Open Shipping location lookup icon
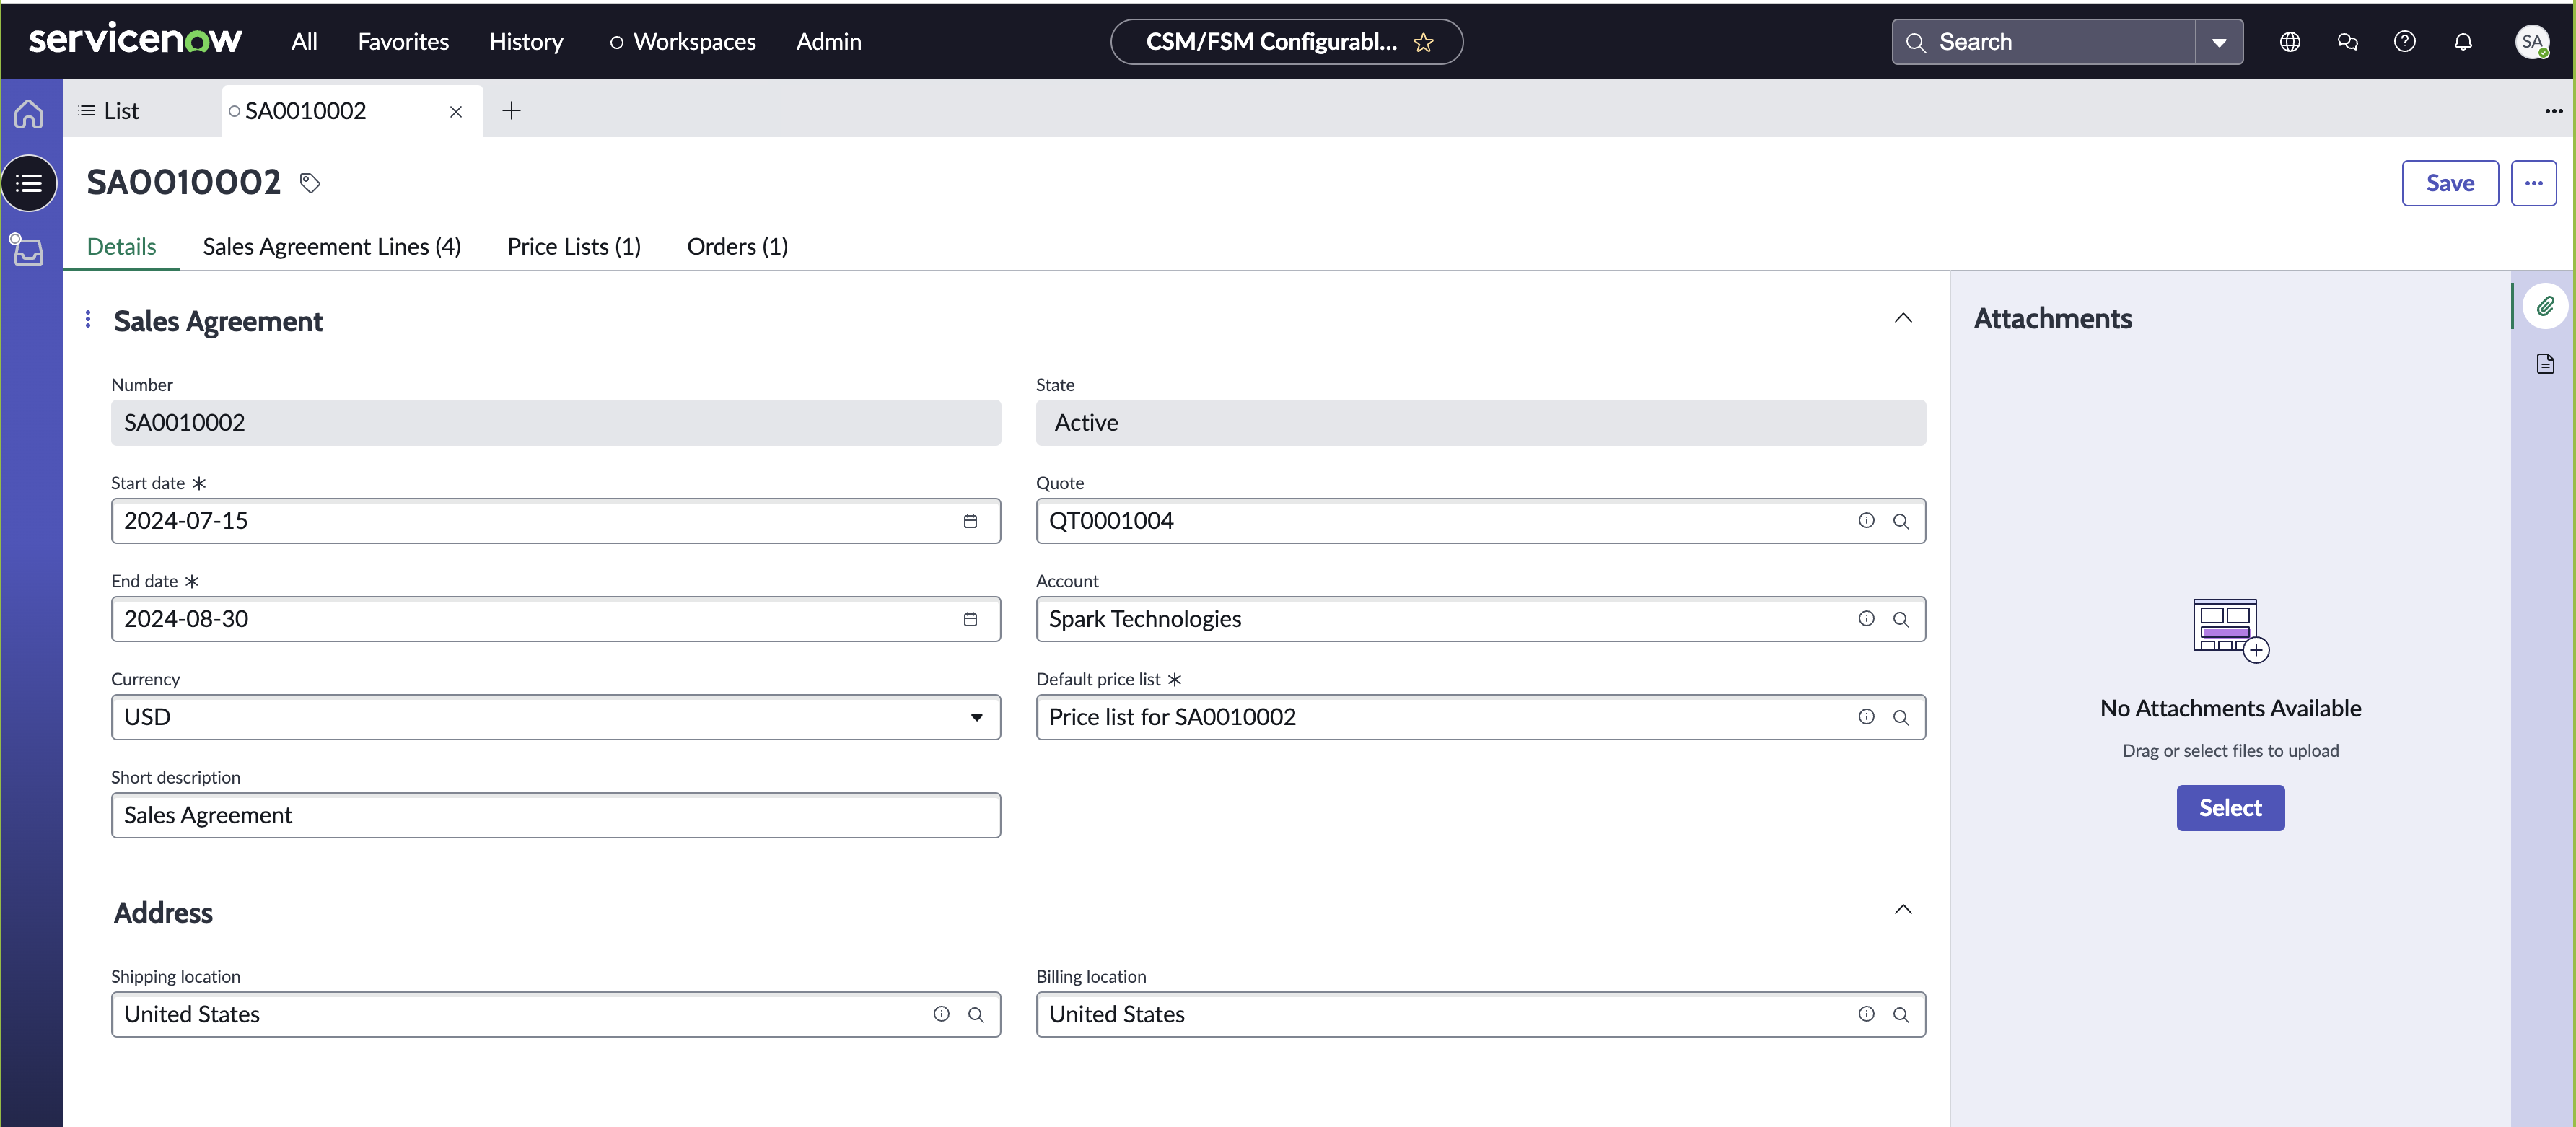The height and width of the screenshot is (1127, 2576). pyautogui.click(x=976, y=1014)
